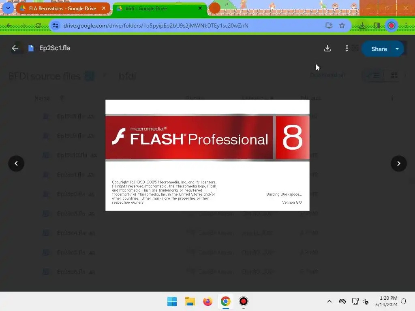415x311 pixels.
Task: Close the file preview with back arrow
Action: pyautogui.click(x=15, y=48)
